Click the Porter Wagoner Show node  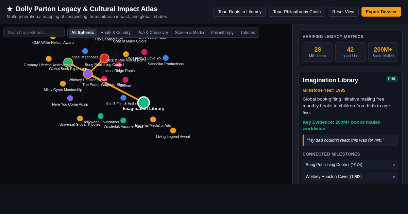click(104, 79)
